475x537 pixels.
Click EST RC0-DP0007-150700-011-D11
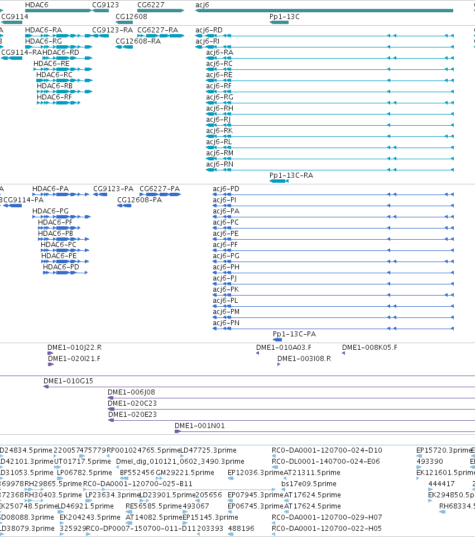141,529
